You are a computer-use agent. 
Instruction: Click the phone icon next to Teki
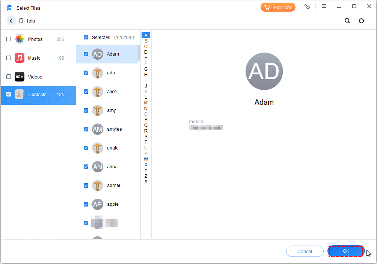point(21,21)
